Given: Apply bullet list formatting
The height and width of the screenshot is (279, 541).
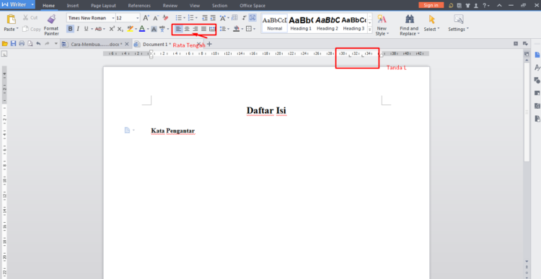Looking at the screenshot, I should tap(178, 18).
